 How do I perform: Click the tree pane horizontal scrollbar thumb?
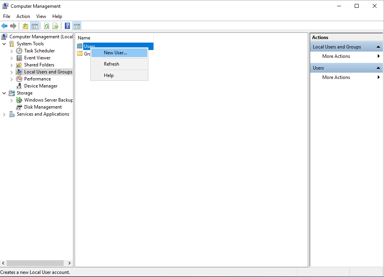(x=35, y=263)
